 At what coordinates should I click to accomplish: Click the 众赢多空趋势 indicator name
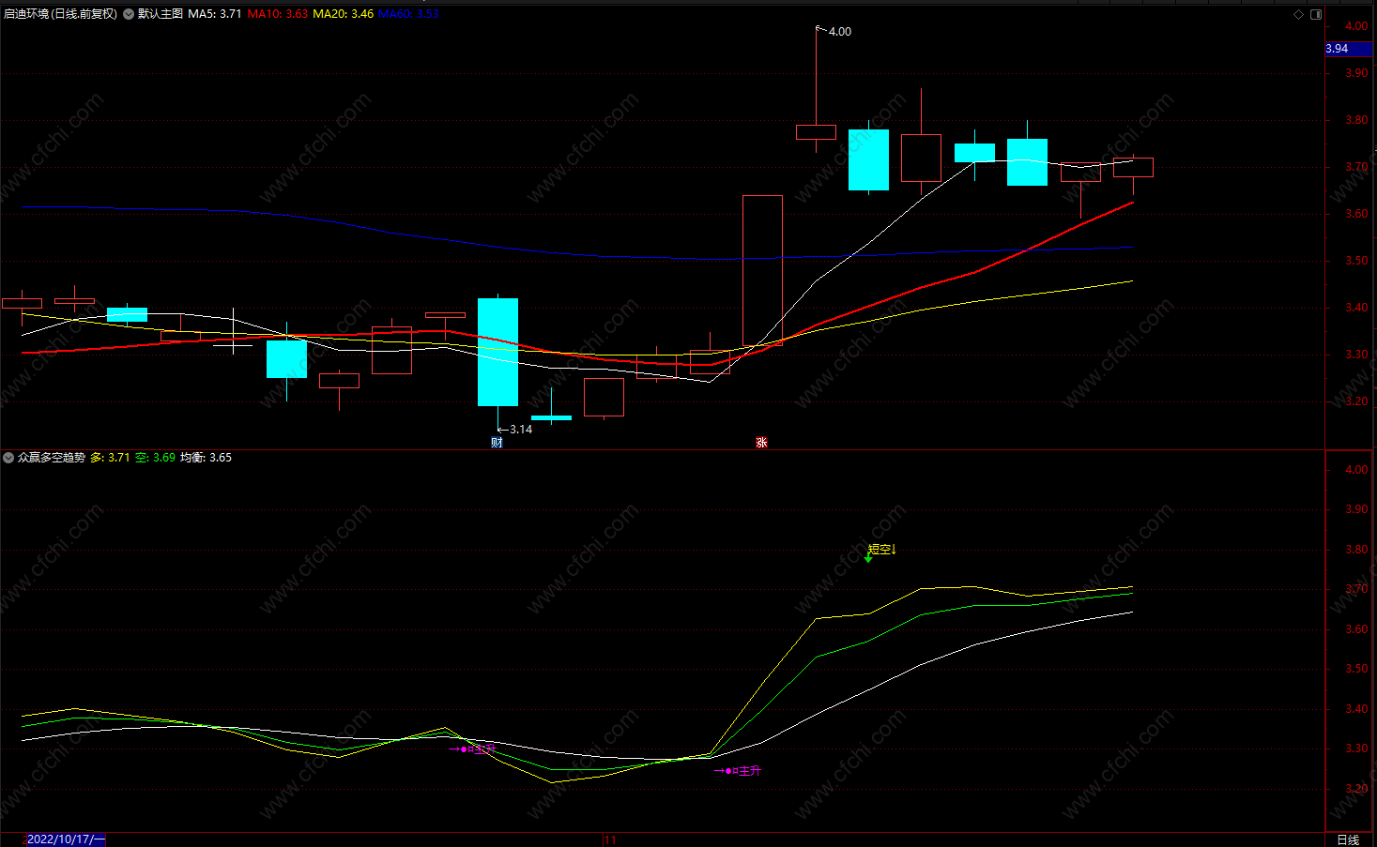click(x=52, y=458)
